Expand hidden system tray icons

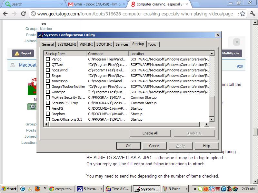[x=195, y=189]
